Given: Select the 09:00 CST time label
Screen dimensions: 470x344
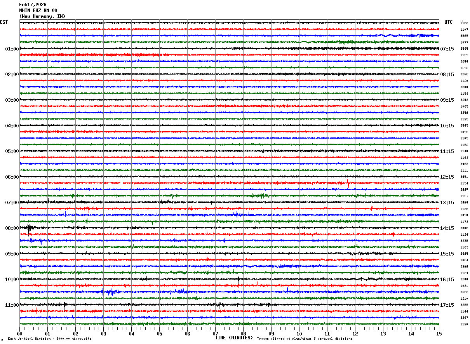Looking at the screenshot, I should tap(12, 254).
